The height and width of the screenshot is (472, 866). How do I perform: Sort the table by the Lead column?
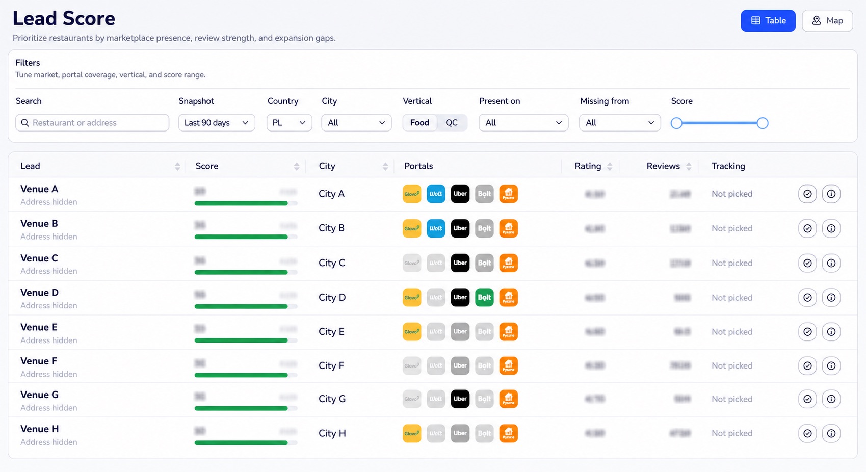(177, 166)
